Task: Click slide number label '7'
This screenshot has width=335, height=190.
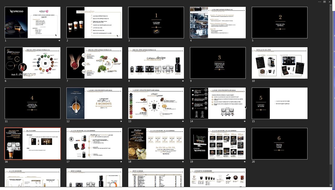Action: click(67, 81)
